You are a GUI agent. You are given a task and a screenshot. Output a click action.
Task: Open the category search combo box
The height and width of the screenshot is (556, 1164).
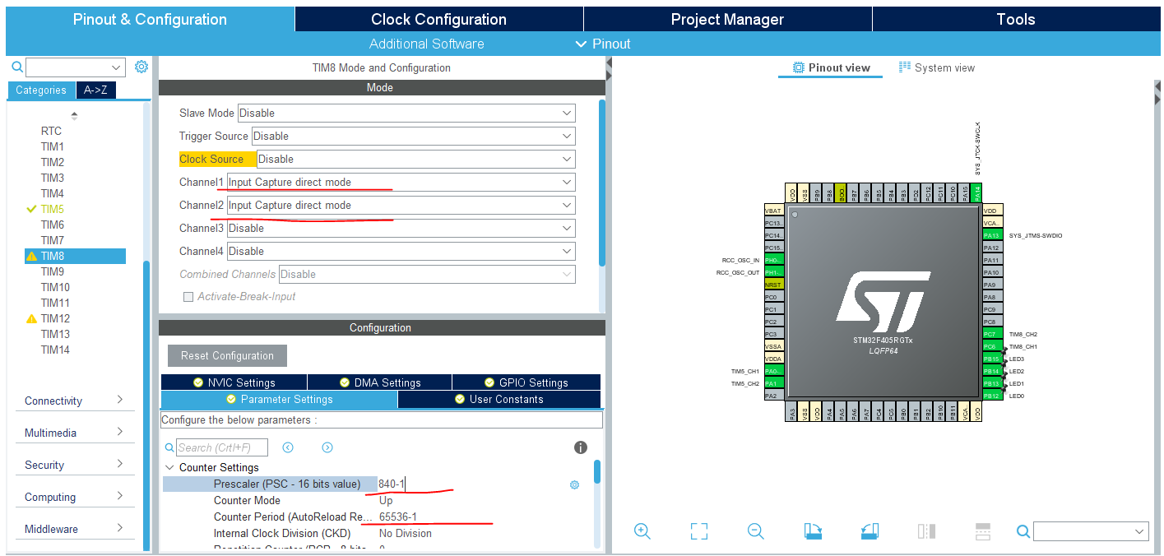pyautogui.click(x=76, y=67)
